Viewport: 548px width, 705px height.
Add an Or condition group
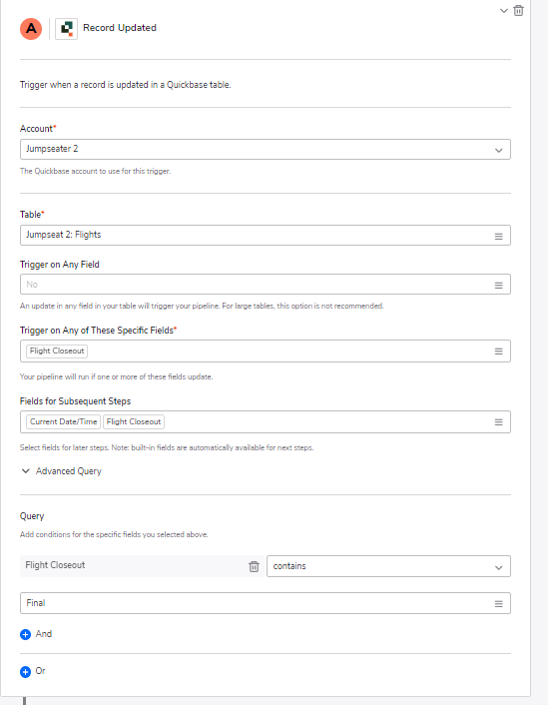pyautogui.click(x=33, y=671)
